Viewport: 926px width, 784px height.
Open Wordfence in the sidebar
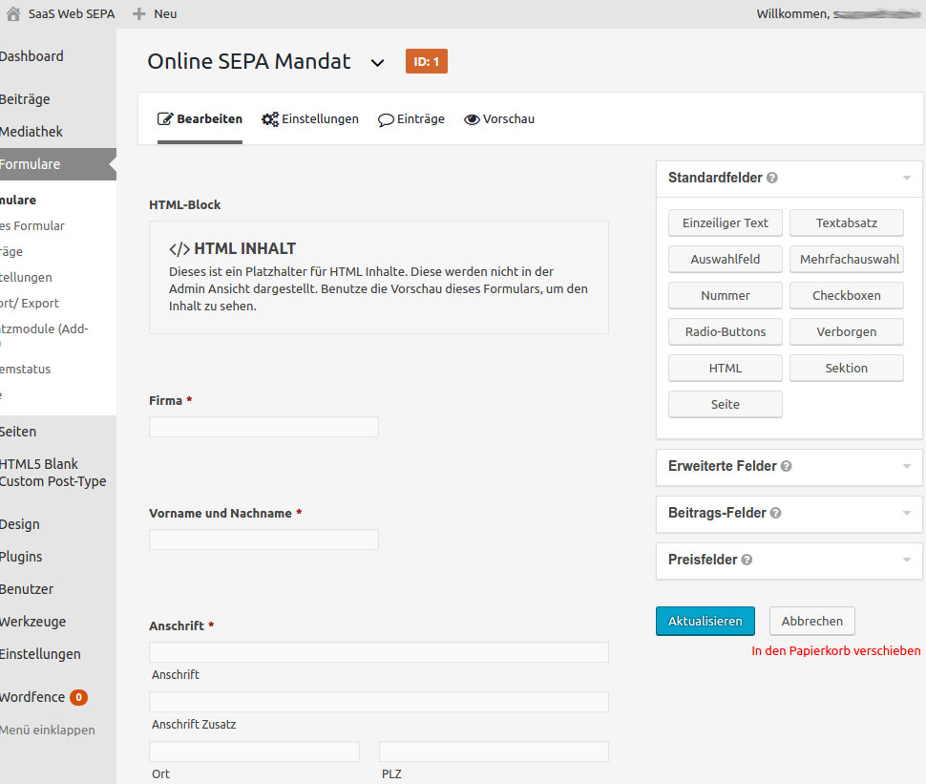32,697
